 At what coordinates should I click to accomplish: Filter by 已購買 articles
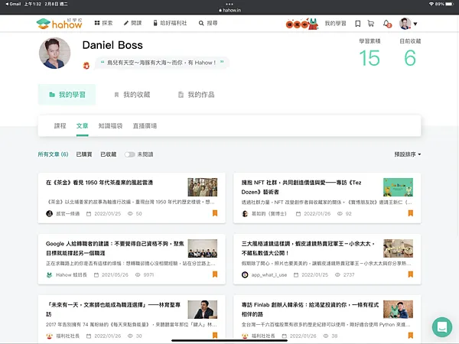[84, 154]
